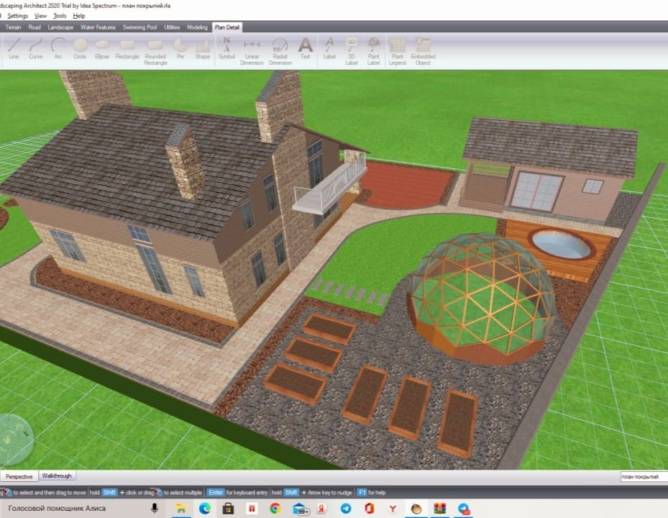The image size is (668, 518).
Task: Choose the Radial Dimension tool
Action: tap(280, 49)
